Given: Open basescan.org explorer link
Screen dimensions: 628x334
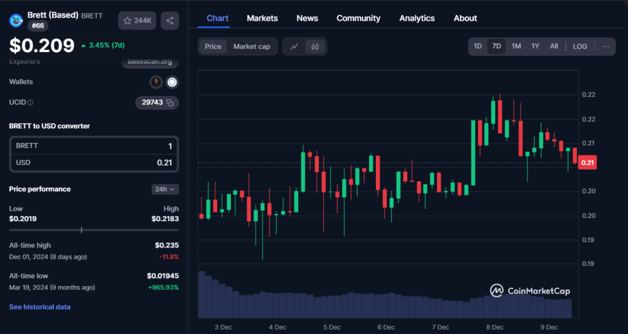Looking at the screenshot, I should click(150, 62).
